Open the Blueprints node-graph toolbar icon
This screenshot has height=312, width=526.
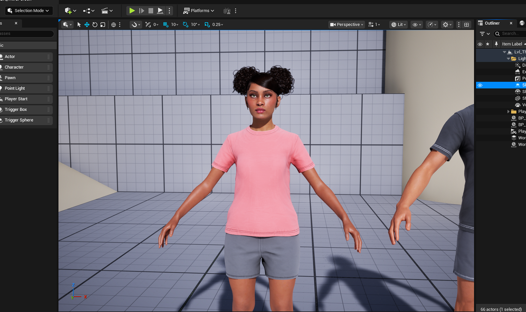(x=89, y=11)
